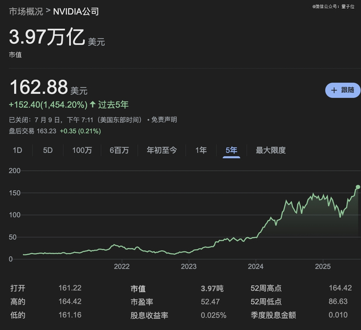361x330 pixels.
Task: Click the 2022 label on chart axis
Action: 122,267
